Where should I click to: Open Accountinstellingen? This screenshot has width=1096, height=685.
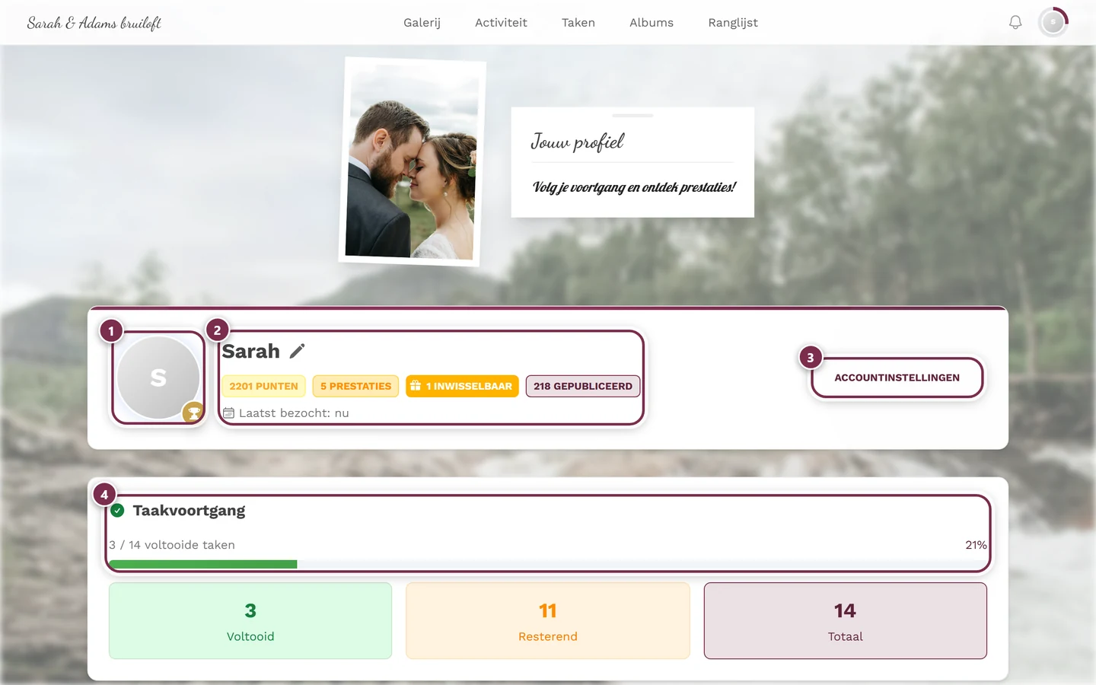pos(897,378)
